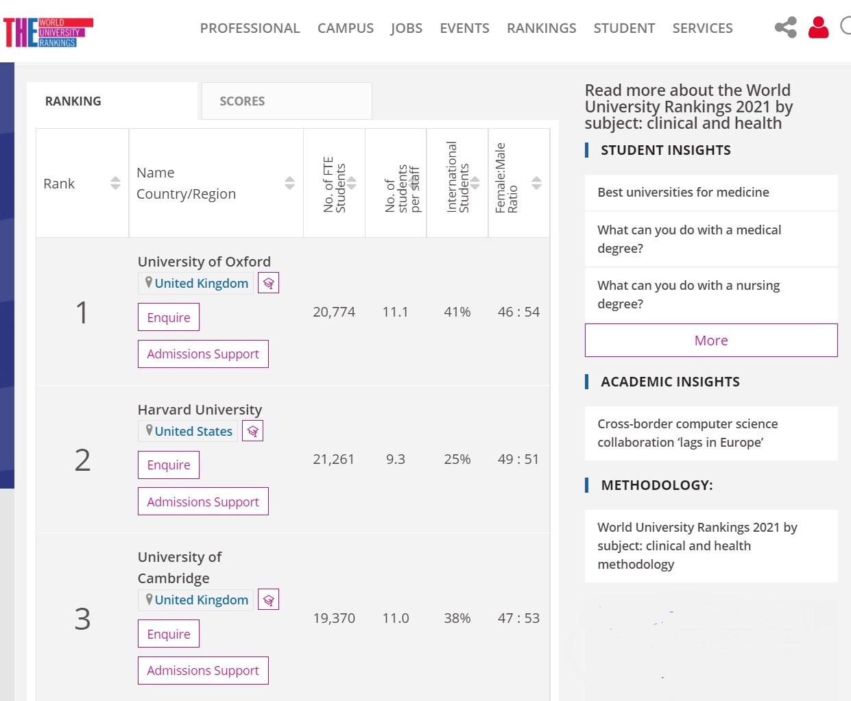Sort by No. of FTE Students
The width and height of the screenshot is (851, 701).
point(351,183)
